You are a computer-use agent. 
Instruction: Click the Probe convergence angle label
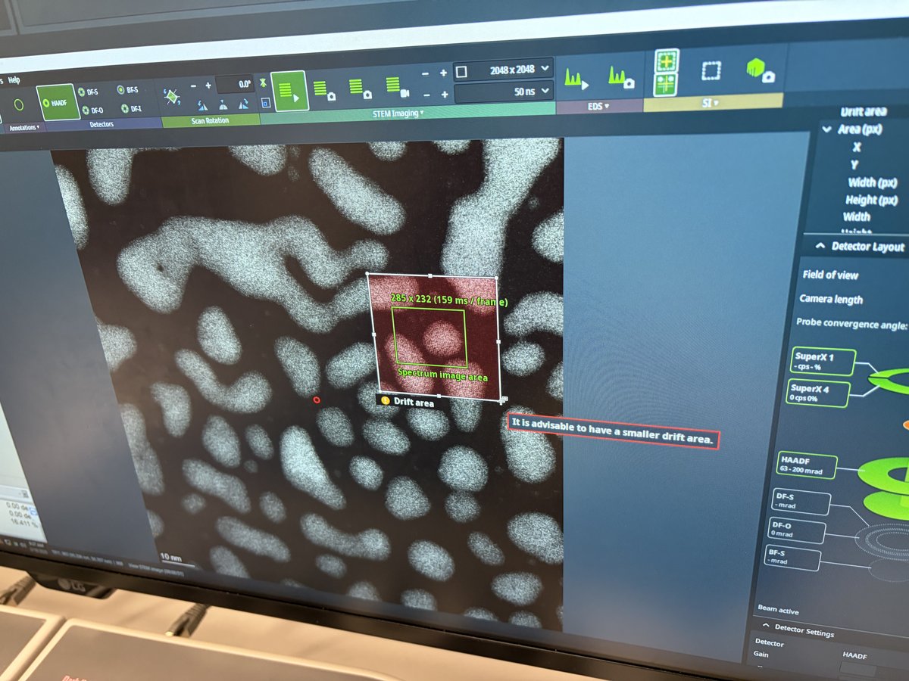(851, 323)
